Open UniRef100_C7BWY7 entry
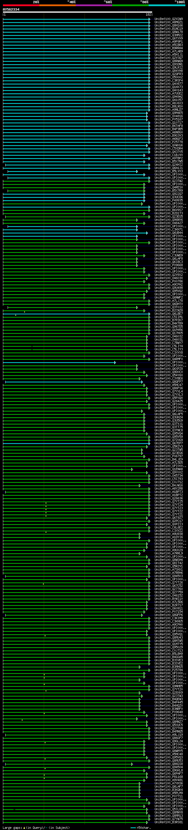Screen dimensions: 188x830 pyautogui.click(x=168, y=343)
